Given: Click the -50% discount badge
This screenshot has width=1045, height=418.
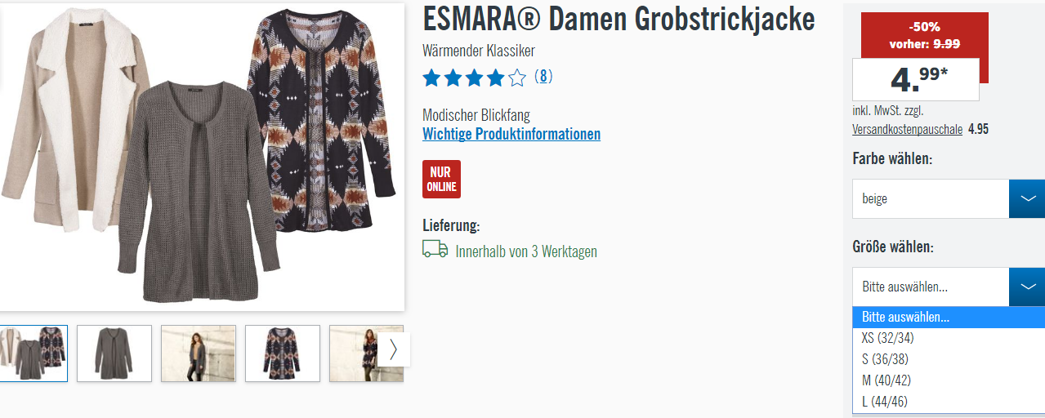Looking at the screenshot, I should click(925, 34).
